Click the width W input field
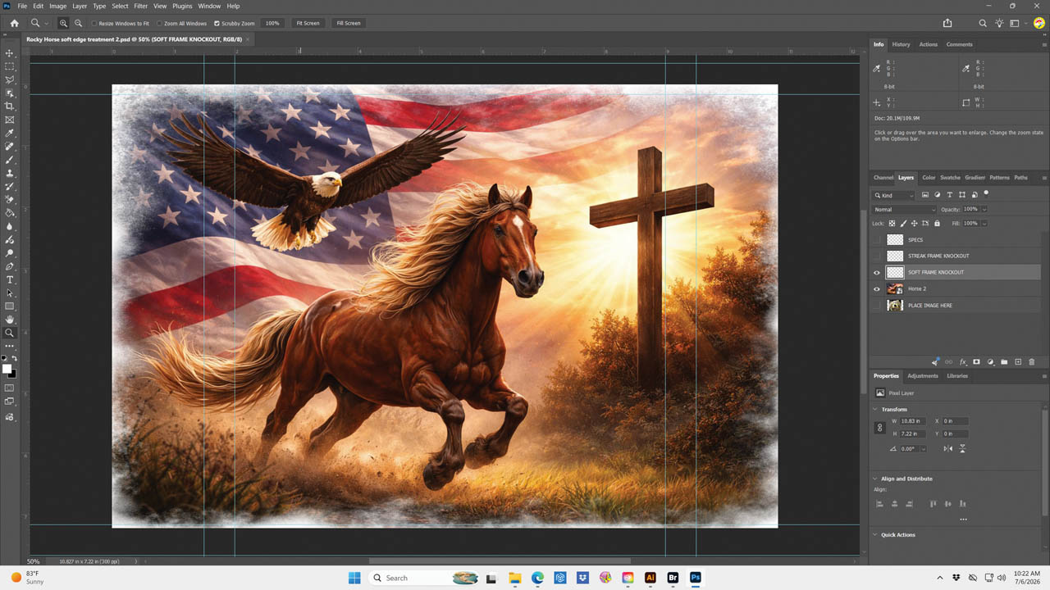Image resolution: width=1050 pixels, height=590 pixels. click(x=913, y=421)
